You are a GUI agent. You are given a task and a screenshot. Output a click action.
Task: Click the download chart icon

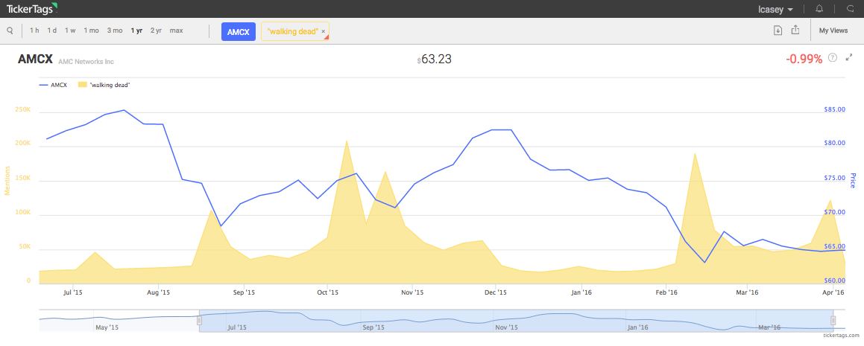point(778,31)
